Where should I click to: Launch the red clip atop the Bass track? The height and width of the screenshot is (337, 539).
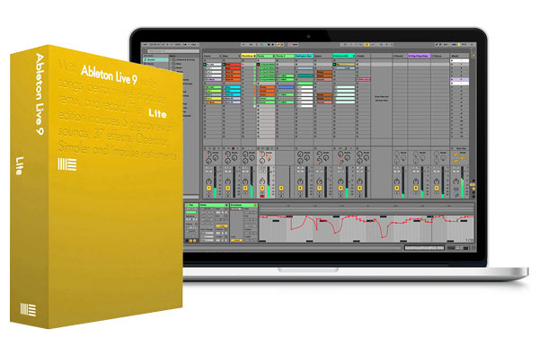232,65
